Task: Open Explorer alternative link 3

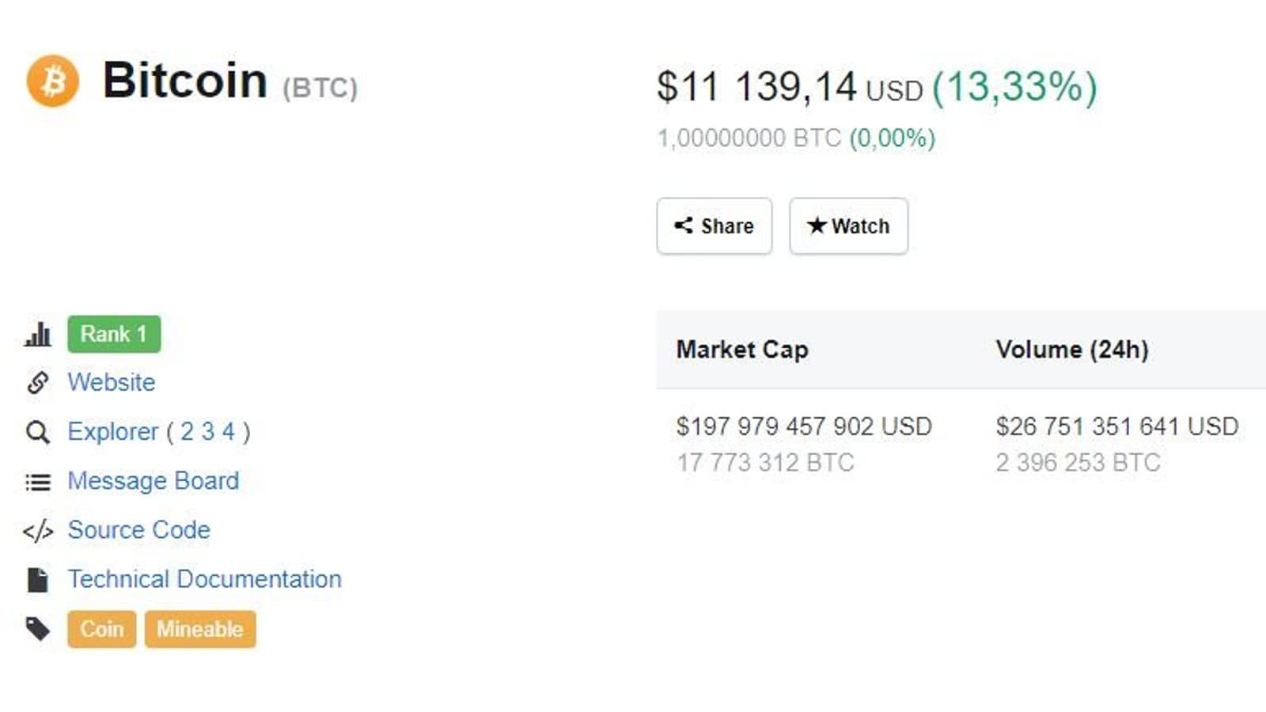Action: point(207,432)
